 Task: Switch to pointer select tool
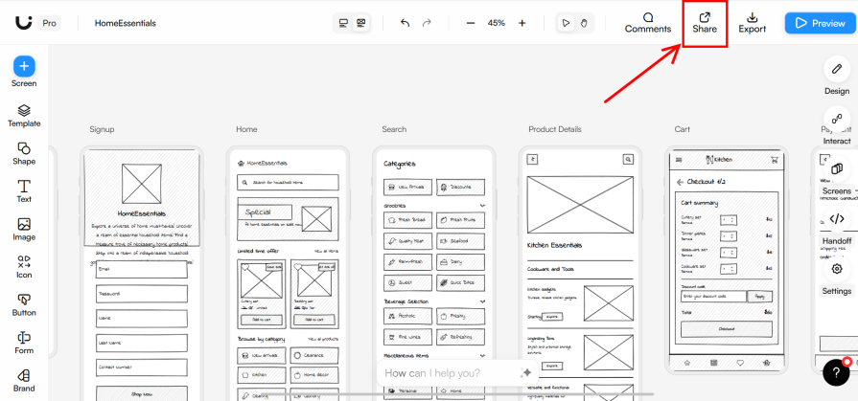click(566, 23)
